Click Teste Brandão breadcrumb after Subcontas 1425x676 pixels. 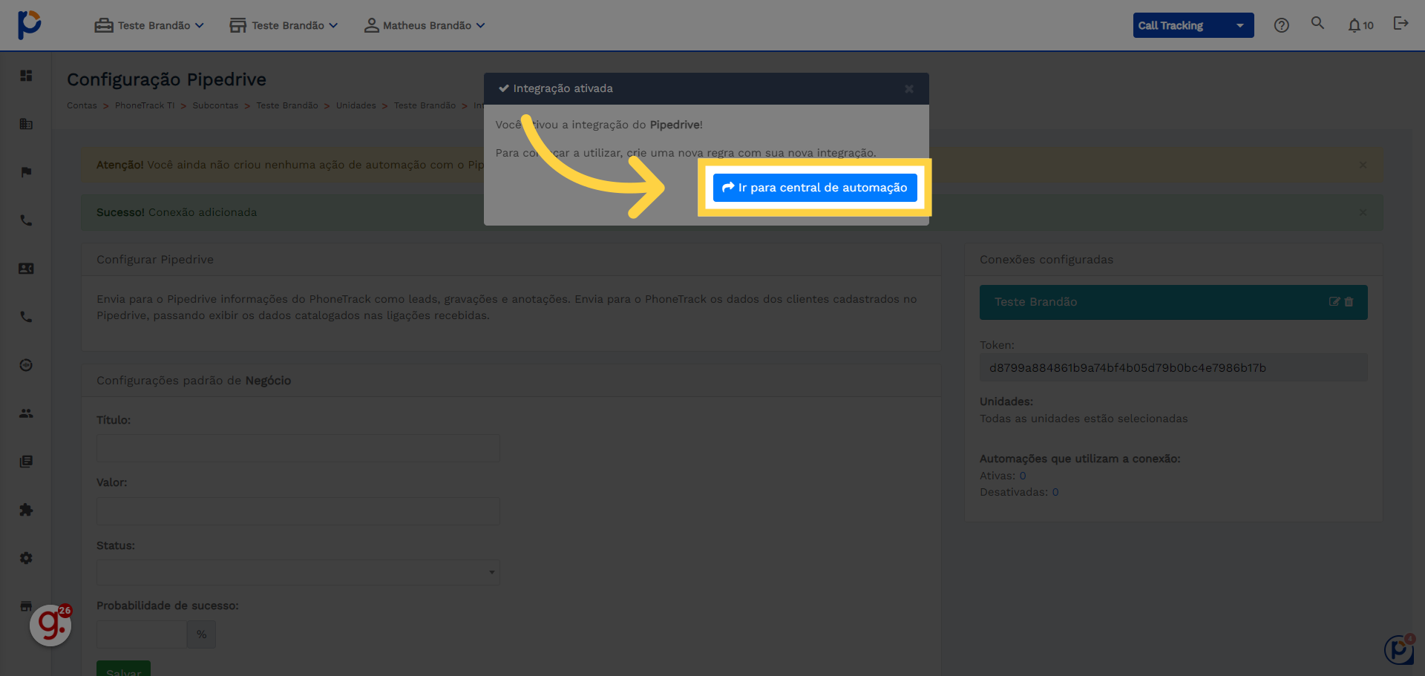click(287, 105)
